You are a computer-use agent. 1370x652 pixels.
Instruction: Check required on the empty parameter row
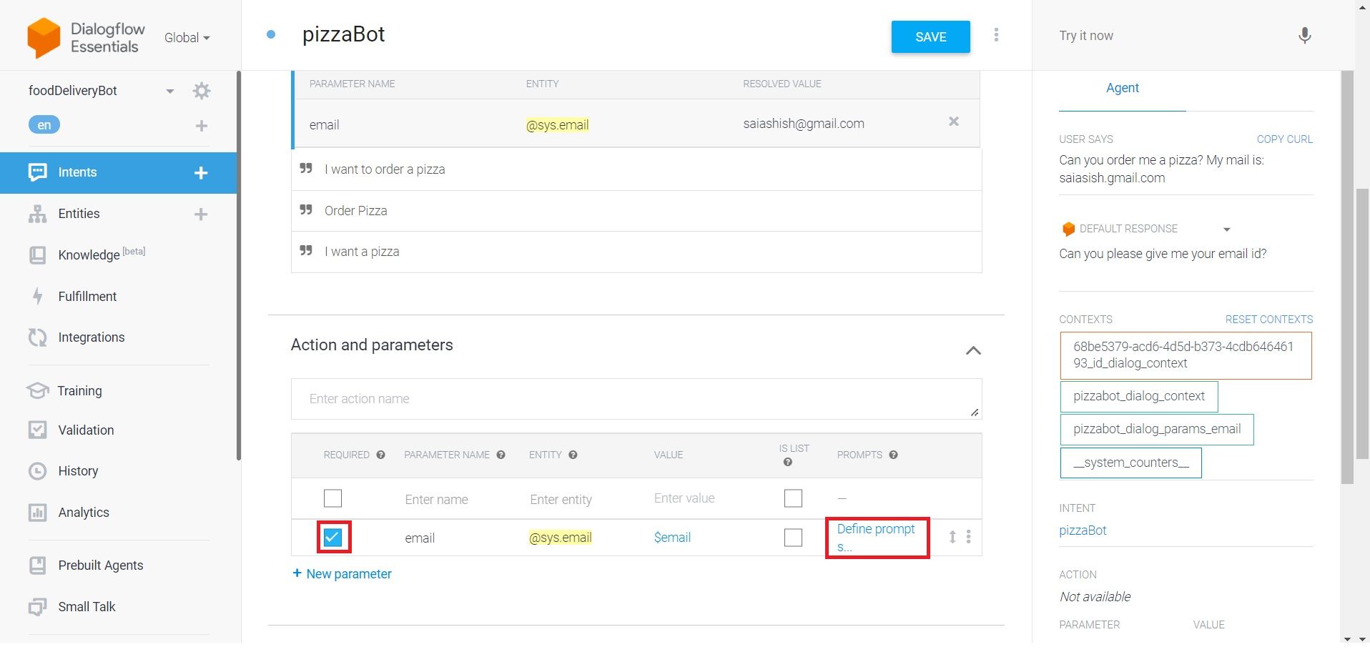[x=332, y=498]
